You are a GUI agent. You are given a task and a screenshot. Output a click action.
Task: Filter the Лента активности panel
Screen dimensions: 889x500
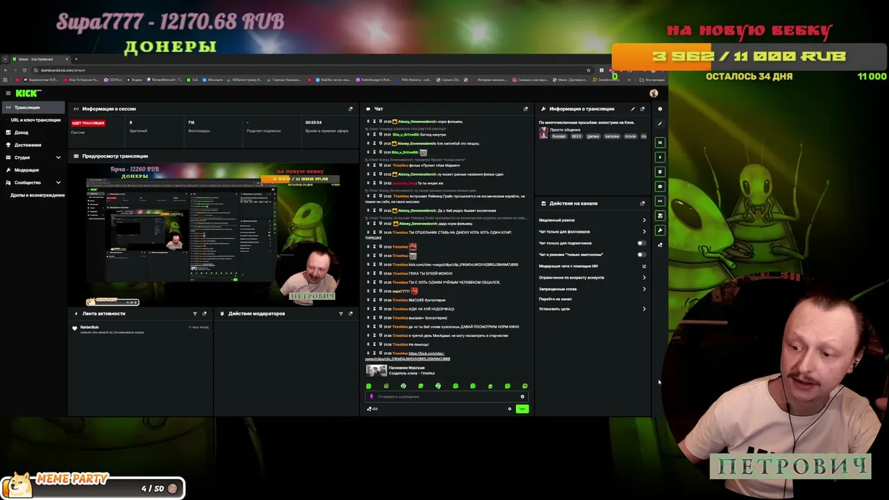[195, 314]
